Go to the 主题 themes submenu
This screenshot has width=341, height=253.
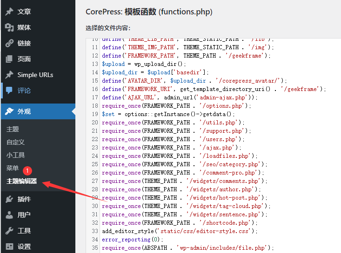pos(13,129)
